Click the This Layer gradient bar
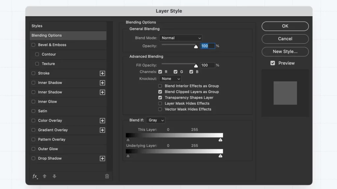The height and width of the screenshot is (189, 337). (x=174, y=135)
